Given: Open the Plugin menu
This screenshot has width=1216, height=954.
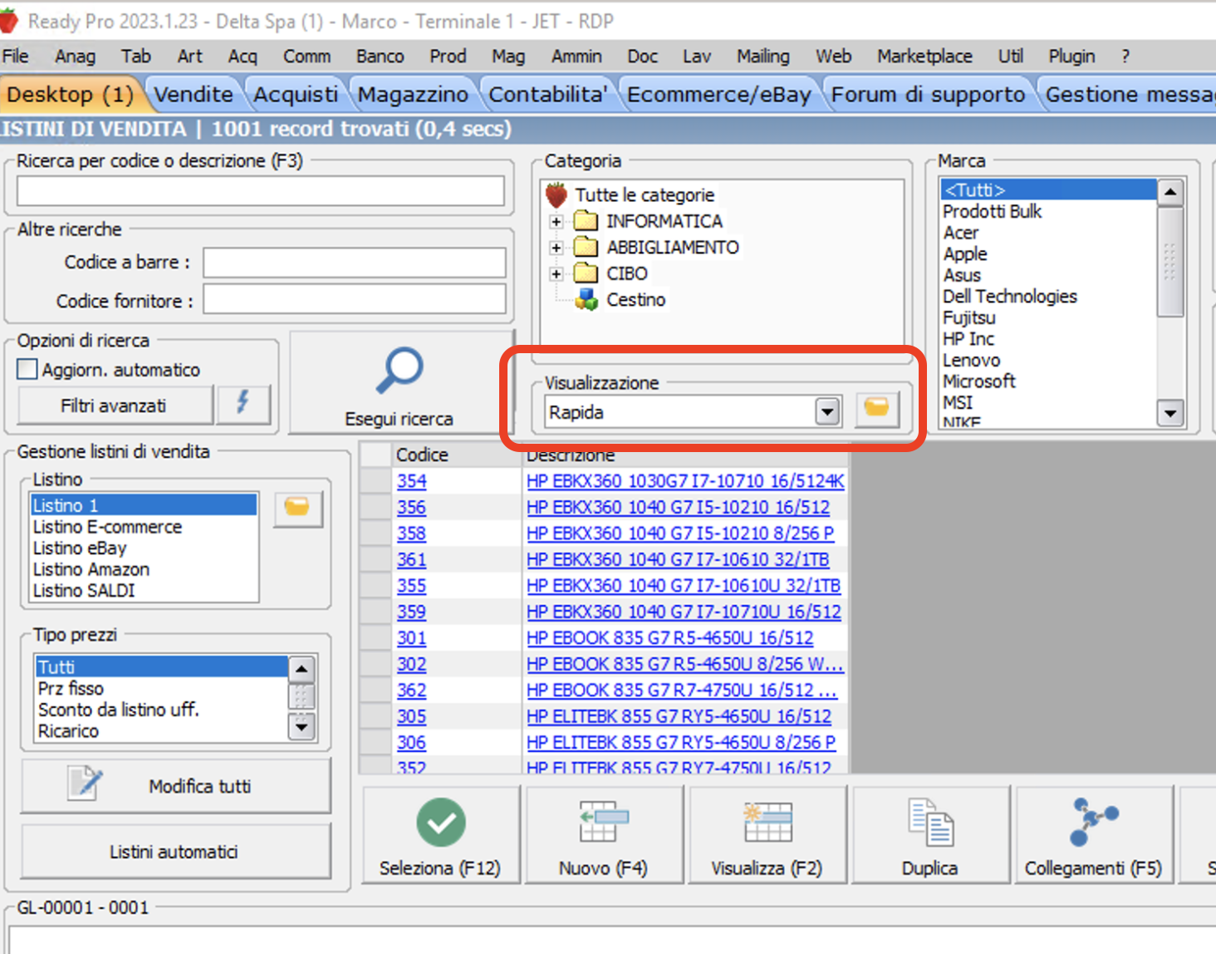Looking at the screenshot, I should coord(1071,56).
